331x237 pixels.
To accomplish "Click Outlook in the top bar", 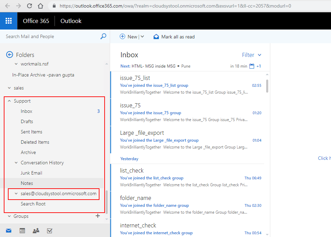I will coord(70,21).
